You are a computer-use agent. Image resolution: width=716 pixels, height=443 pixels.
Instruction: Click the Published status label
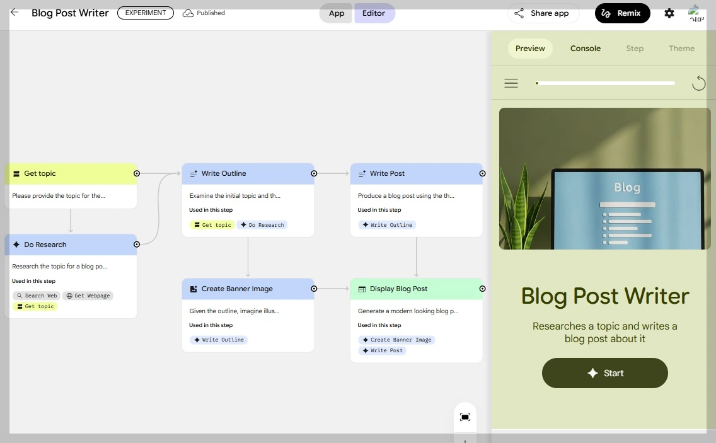(211, 13)
